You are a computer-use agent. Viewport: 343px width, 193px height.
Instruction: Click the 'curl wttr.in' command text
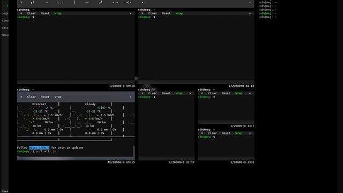coord(46,151)
